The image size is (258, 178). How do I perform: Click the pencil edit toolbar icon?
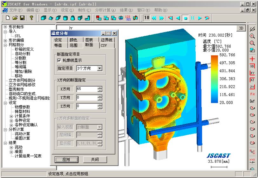click(135, 18)
